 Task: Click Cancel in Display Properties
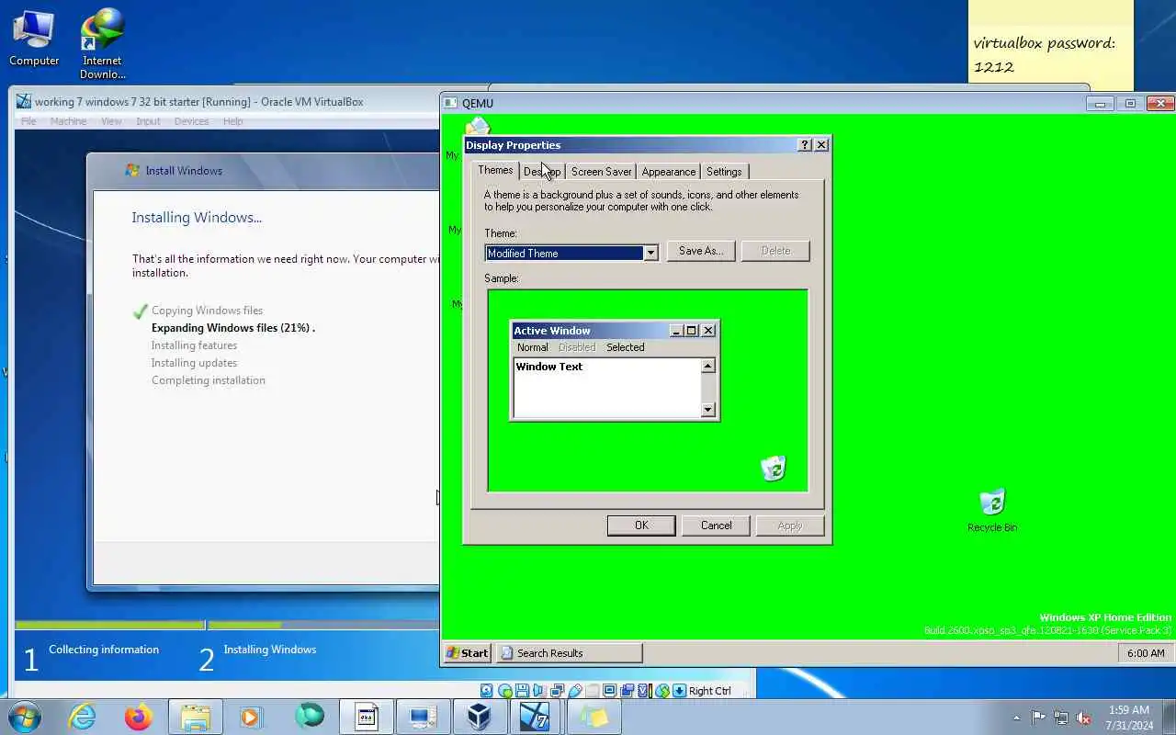click(x=717, y=526)
